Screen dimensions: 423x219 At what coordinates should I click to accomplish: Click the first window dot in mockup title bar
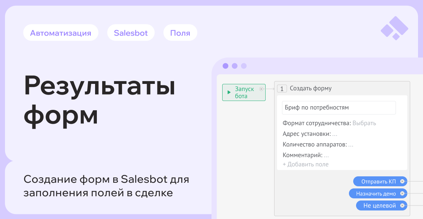coord(225,66)
